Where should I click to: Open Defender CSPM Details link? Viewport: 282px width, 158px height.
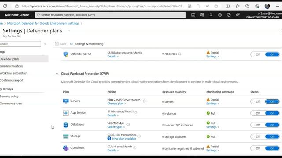(113, 57)
